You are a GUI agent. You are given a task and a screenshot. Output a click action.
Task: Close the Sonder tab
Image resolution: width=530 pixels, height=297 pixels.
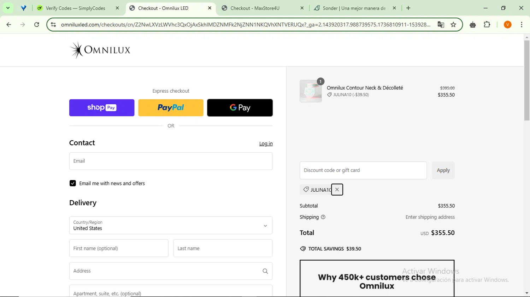pyautogui.click(x=394, y=8)
